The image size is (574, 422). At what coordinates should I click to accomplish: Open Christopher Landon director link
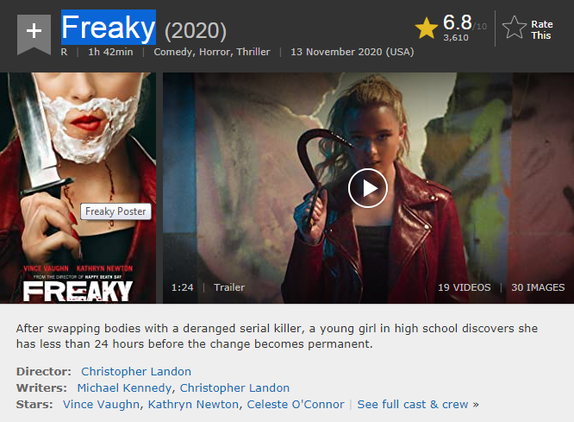point(136,371)
